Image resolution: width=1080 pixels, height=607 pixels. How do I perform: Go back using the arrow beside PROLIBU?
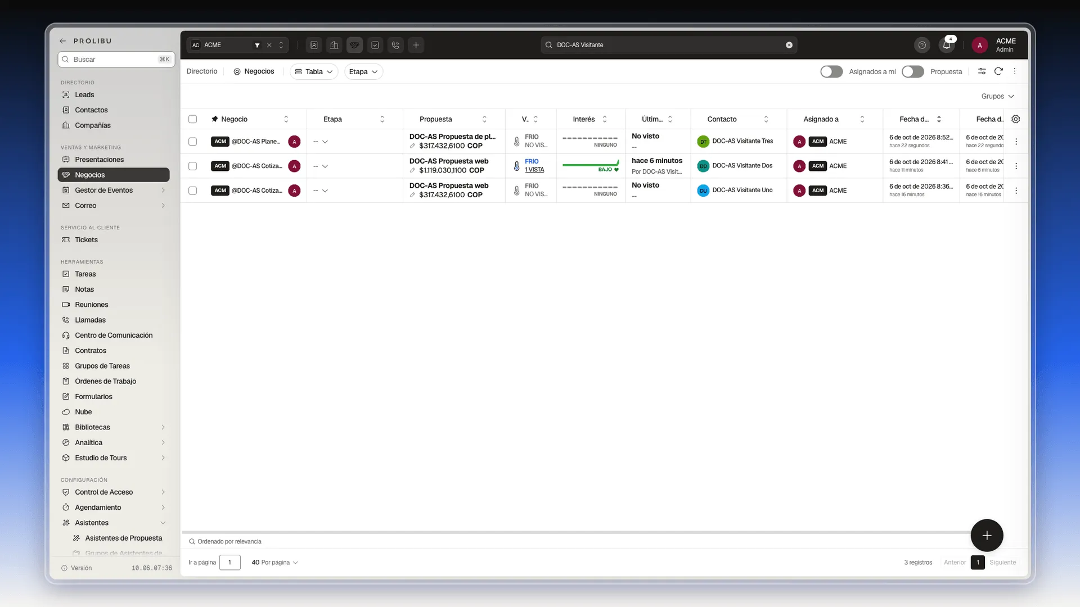click(63, 41)
